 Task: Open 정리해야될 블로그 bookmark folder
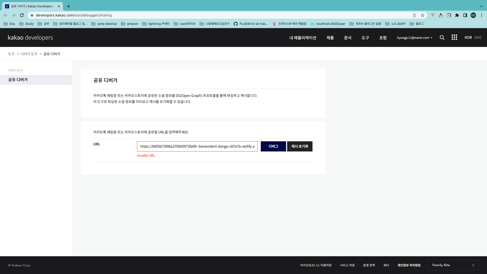click(70, 24)
